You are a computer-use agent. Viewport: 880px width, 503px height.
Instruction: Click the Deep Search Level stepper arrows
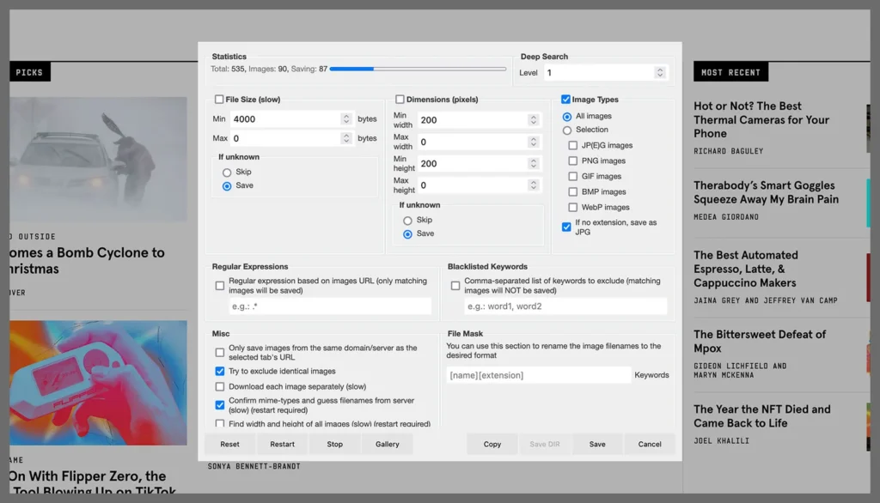pyautogui.click(x=660, y=73)
